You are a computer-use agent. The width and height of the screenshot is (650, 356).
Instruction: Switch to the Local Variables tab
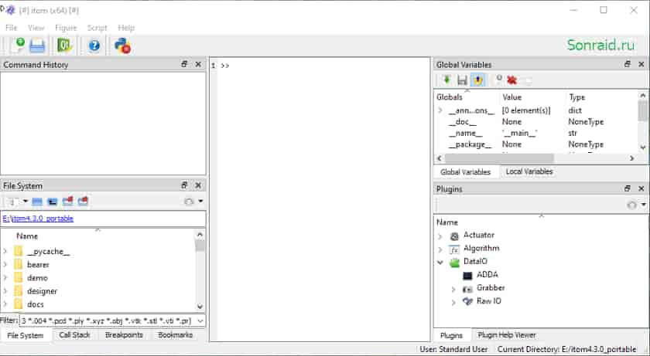(529, 171)
